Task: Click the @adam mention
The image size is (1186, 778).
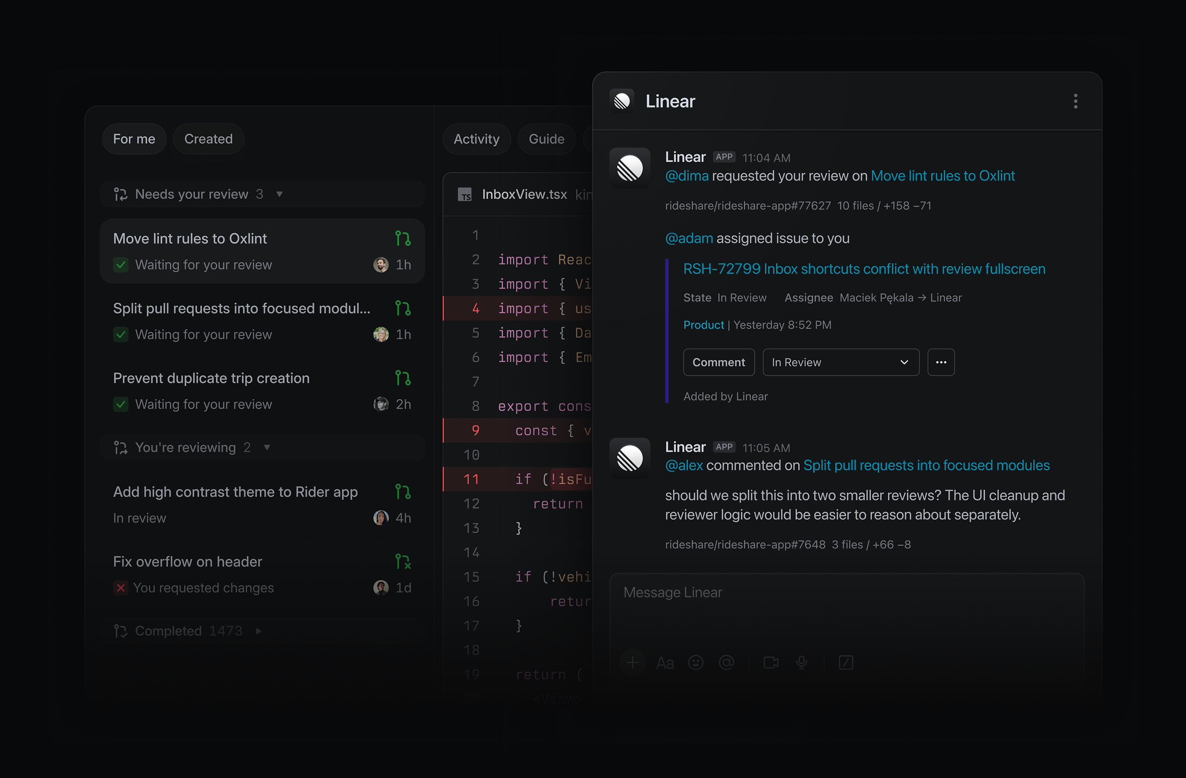Action: (x=689, y=238)
